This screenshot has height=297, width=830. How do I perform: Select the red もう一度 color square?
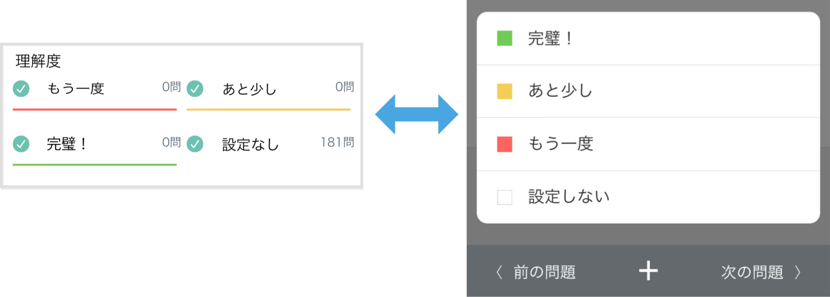[505, 144]
